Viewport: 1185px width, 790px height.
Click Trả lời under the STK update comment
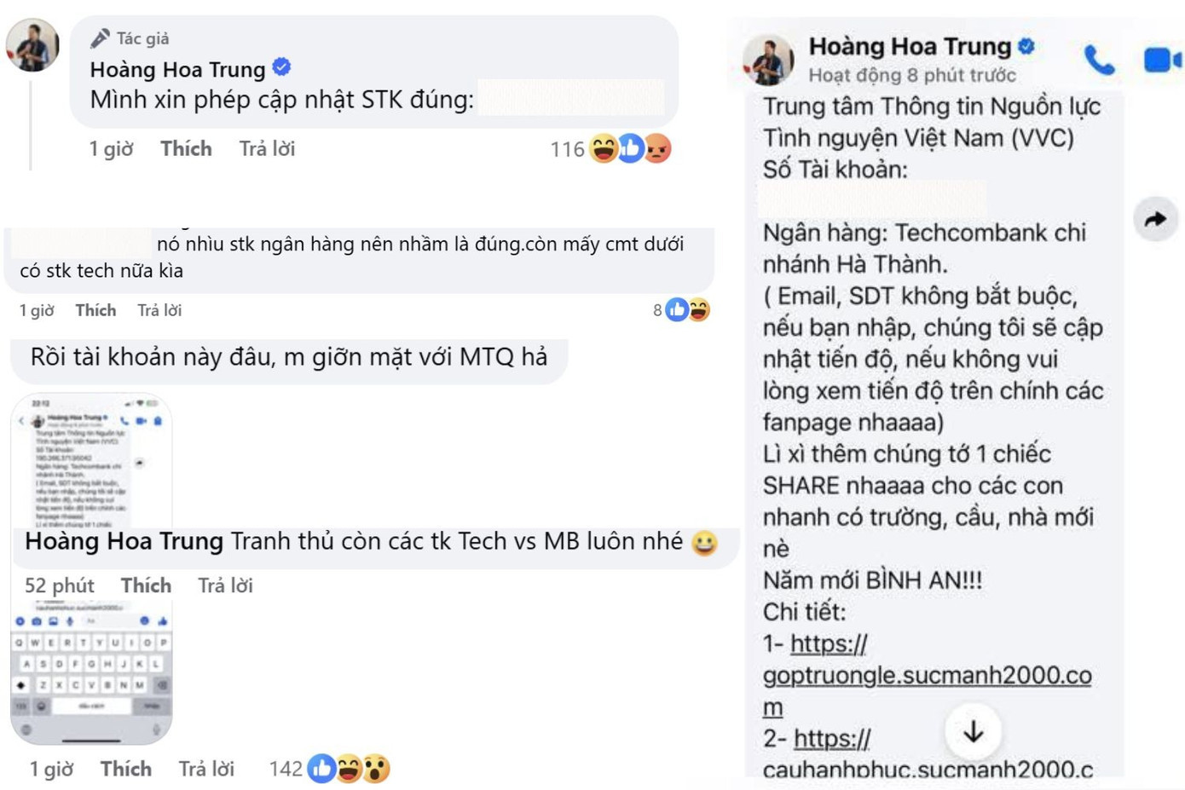[267, 149]
